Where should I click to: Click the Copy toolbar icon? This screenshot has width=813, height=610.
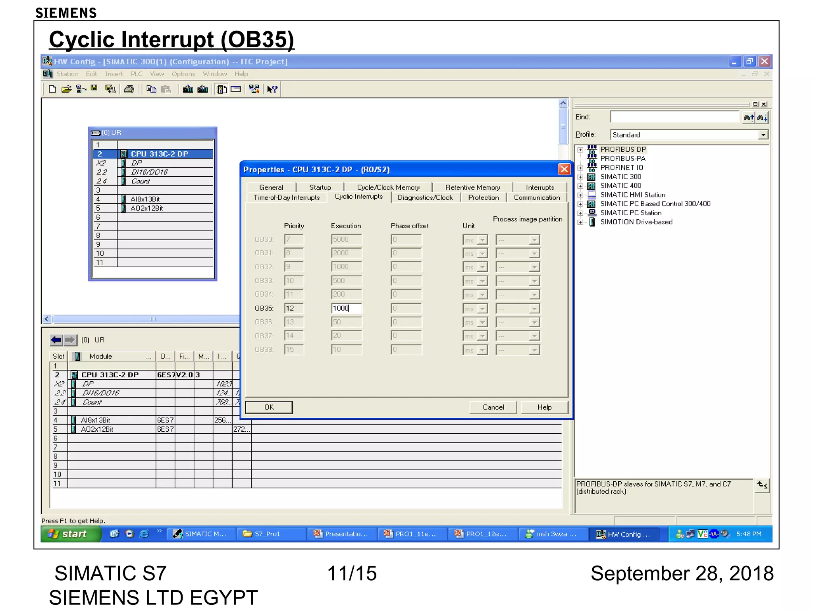[x=151, y=89]
